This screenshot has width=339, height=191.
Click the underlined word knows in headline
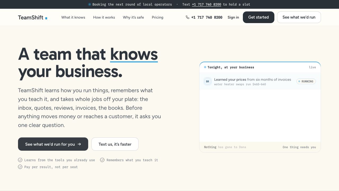click(134, 54)
